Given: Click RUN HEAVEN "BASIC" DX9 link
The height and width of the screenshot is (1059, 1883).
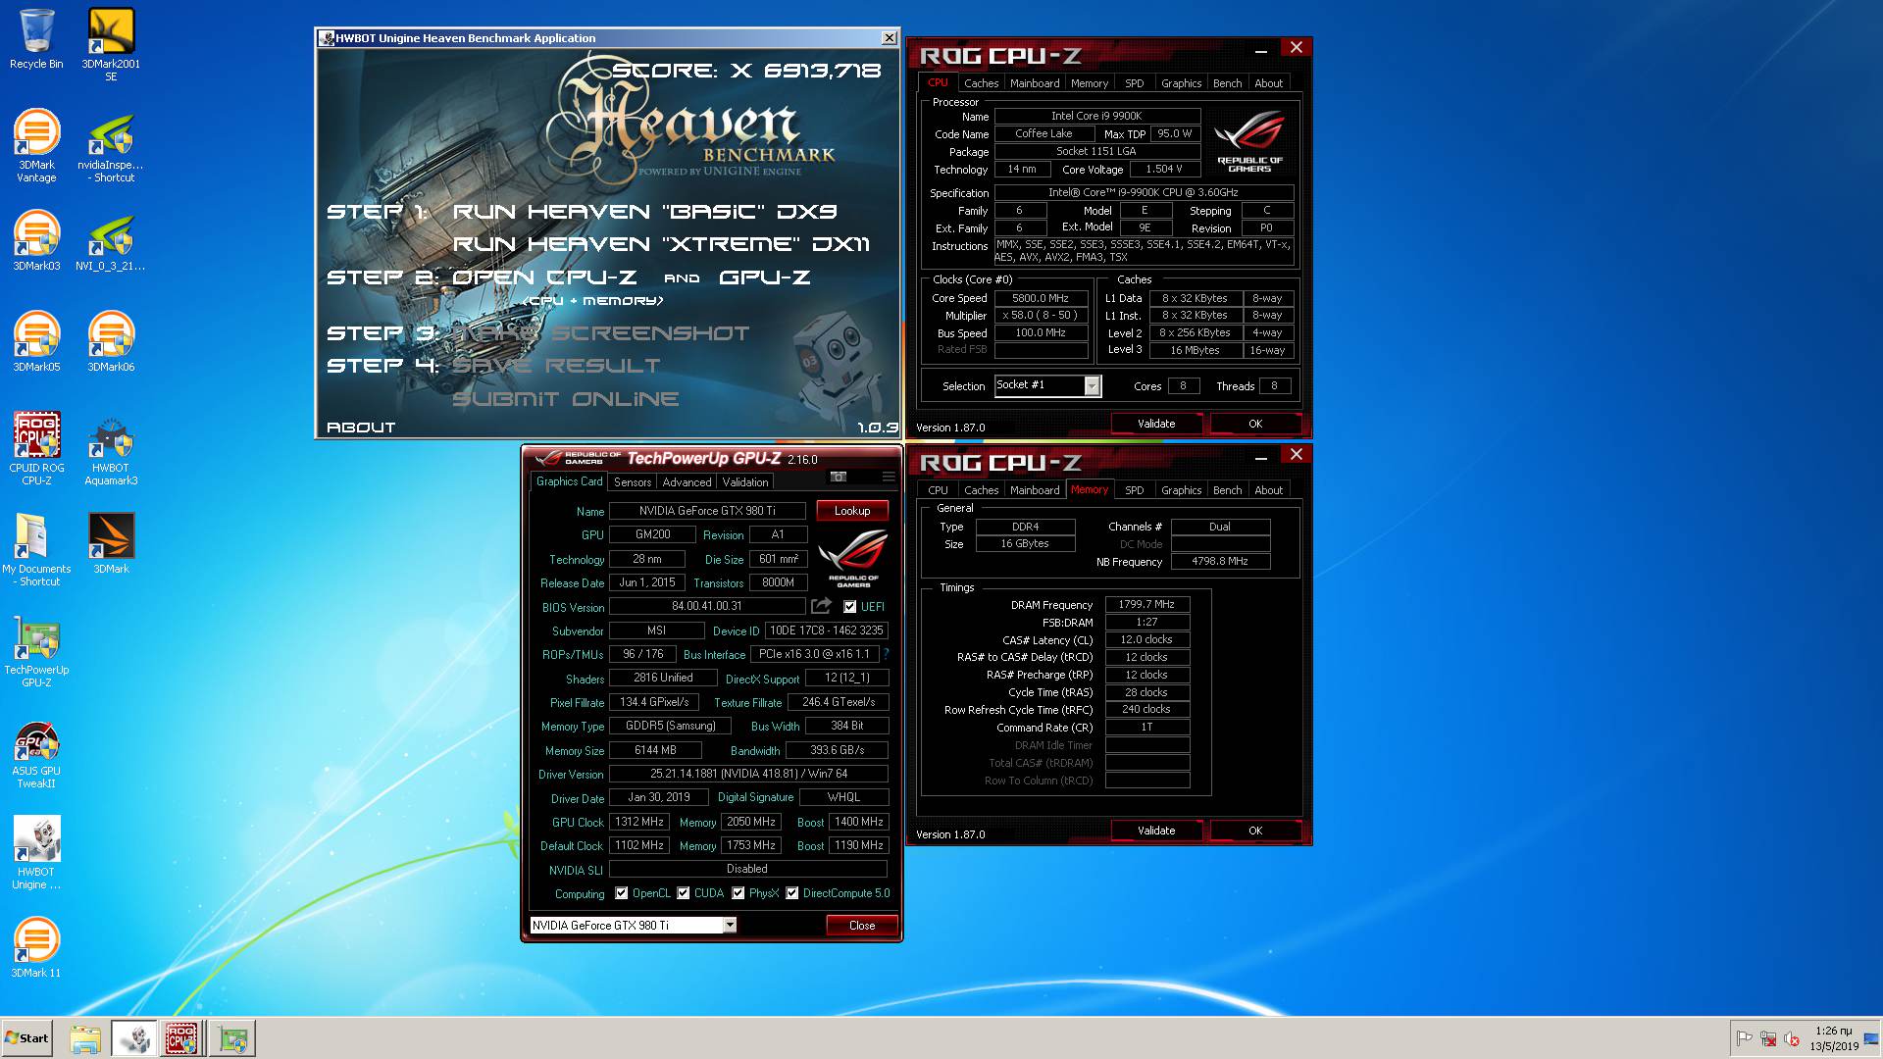Looking at the screenshot, I should 644,212.
